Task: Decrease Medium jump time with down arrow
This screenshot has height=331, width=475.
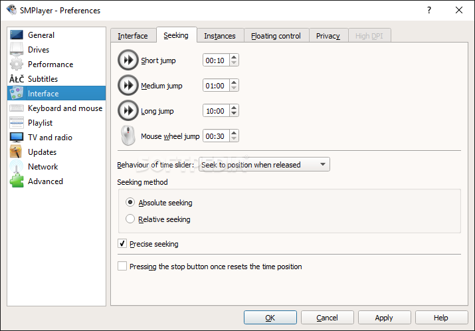Action: 234,88
